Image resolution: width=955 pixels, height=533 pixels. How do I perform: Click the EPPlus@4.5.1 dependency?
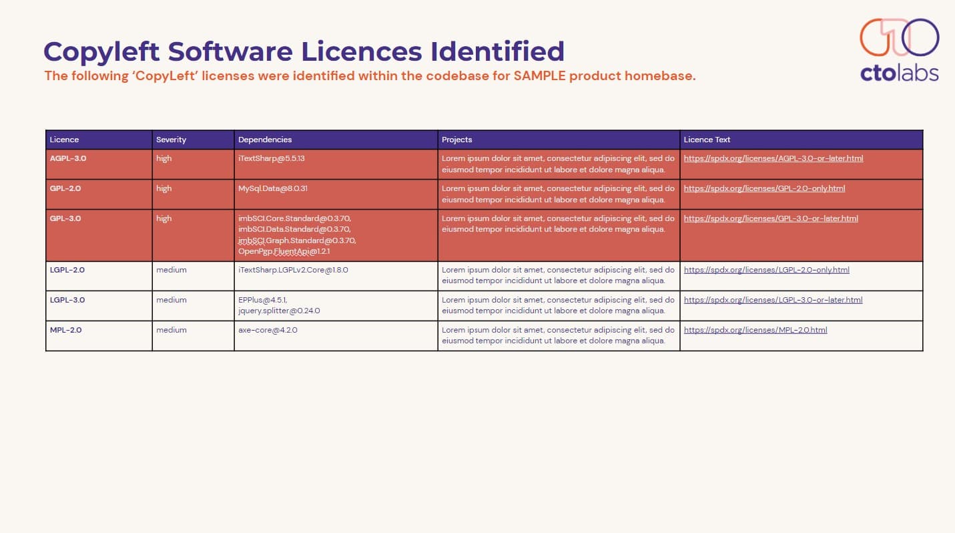[x=262, y=300]
